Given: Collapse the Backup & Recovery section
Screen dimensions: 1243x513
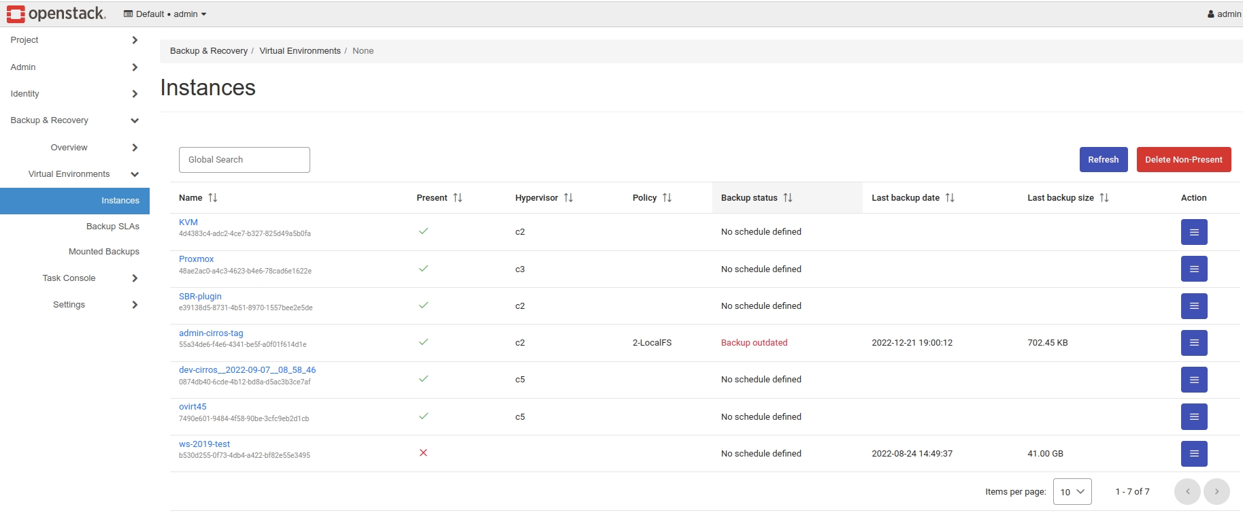Looking at the screenshot, I should [73, 120].
